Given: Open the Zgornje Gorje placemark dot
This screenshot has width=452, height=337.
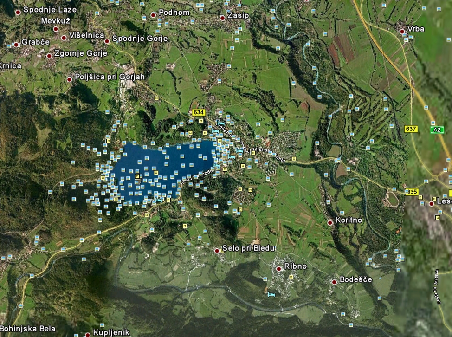Looking at the screenshot, I should pyautogui.click(x=49, y=56).
